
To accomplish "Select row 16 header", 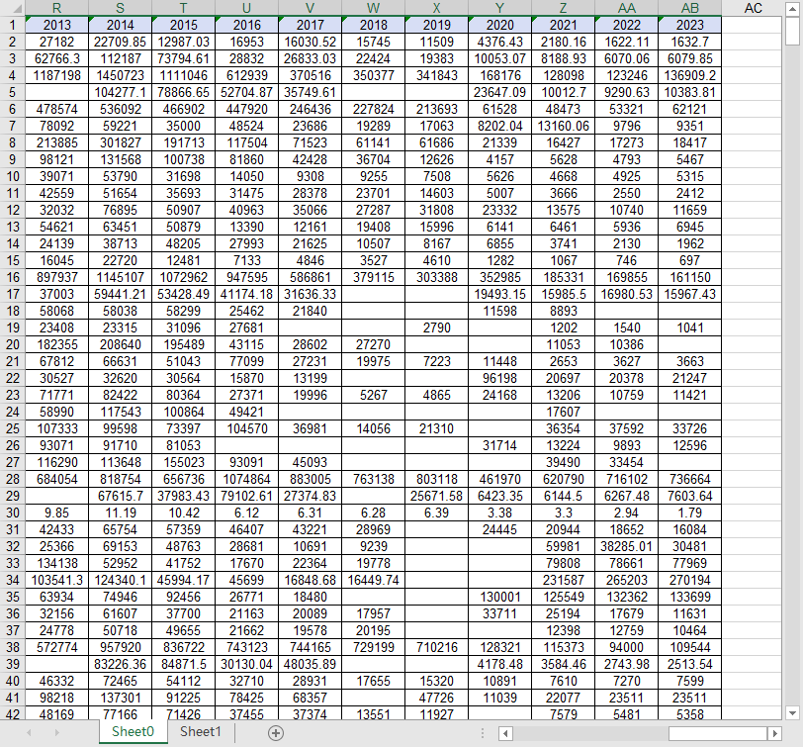I will [12, 277].
